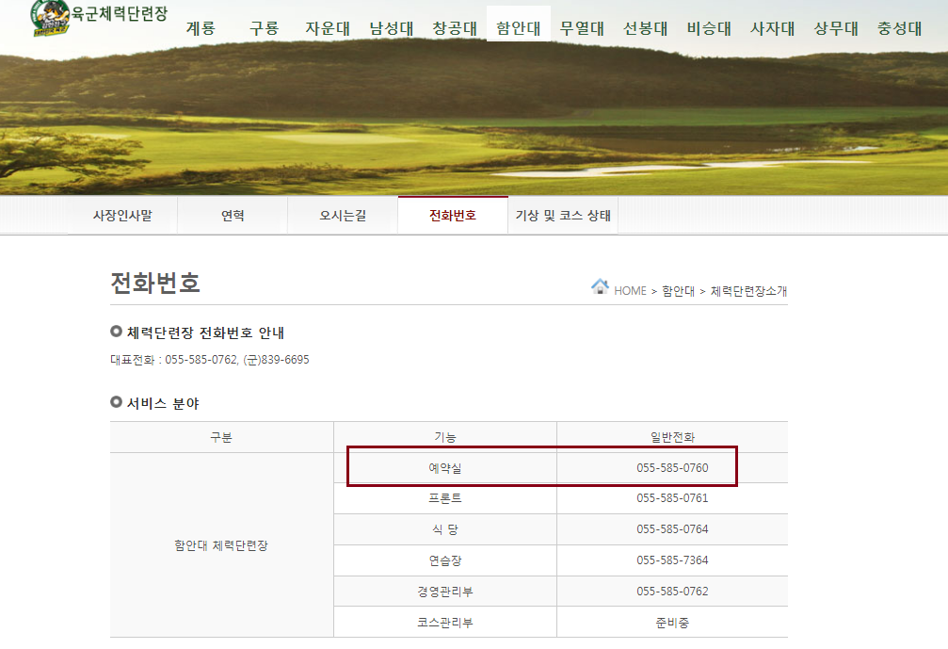Click the 서비스 분야 heading
948x649 pixels.
pos(163,403)
